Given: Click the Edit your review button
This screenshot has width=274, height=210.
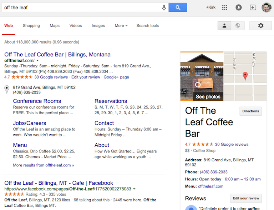Looking at the screenshot, I should coord(246,199).
